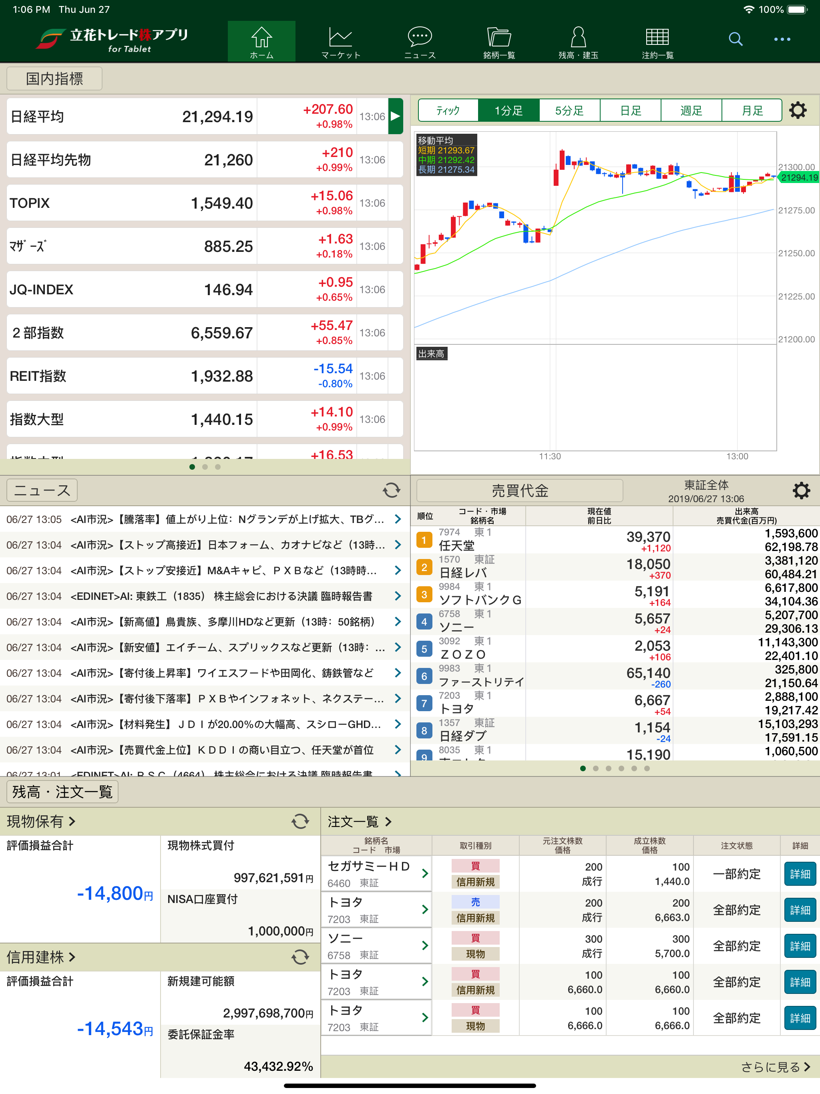
Task: Select the REIT指数 index row
Action: [x=205, y=376]
